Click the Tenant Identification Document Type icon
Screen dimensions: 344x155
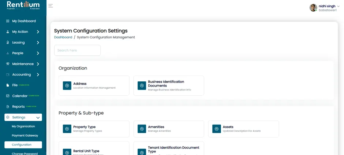(142, 152)
